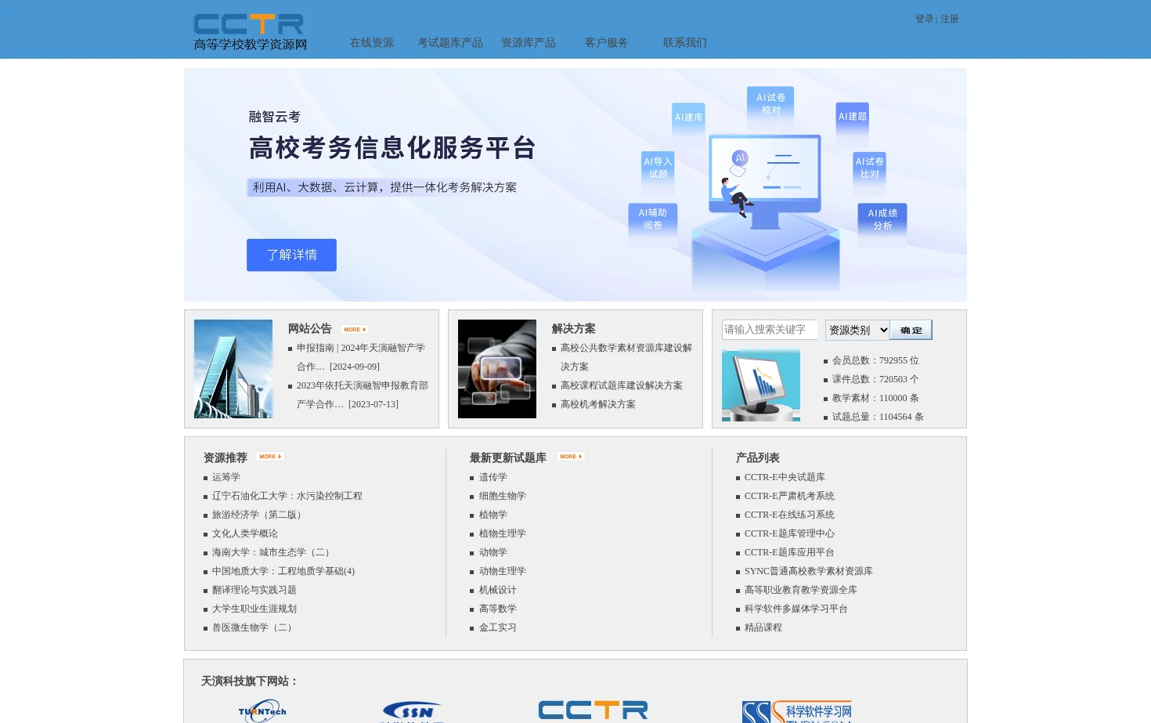
Task: Click the CCTR logo in the header
Action: coord(250,32)
